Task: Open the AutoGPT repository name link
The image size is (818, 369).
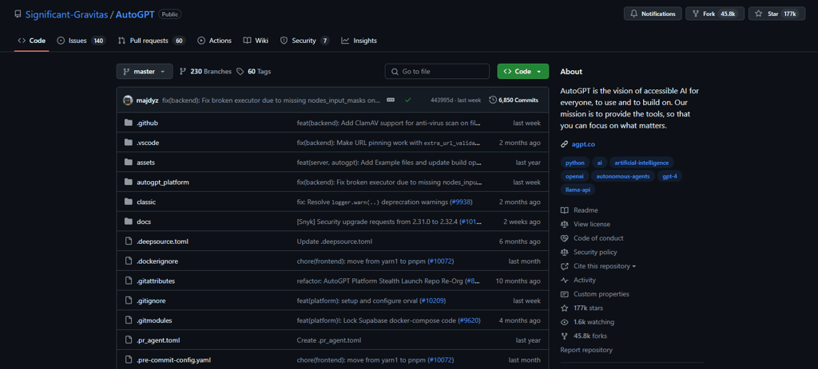Action: [134, 14]
